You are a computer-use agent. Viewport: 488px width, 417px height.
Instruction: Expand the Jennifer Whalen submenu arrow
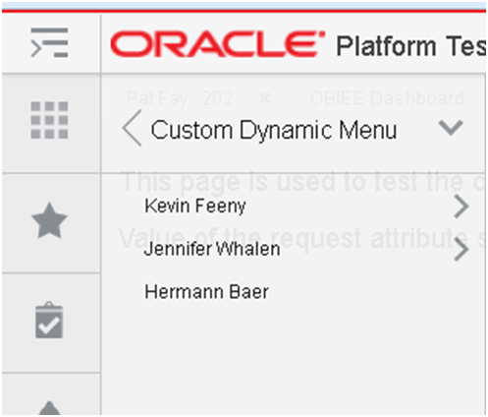(461, 250)
